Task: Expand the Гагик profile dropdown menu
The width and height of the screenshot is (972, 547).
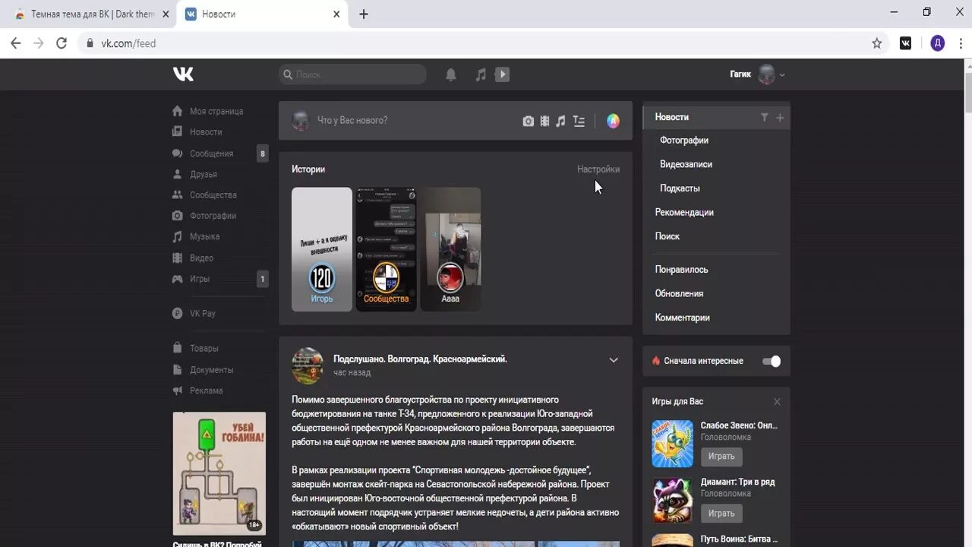Action: coord(782,74)
